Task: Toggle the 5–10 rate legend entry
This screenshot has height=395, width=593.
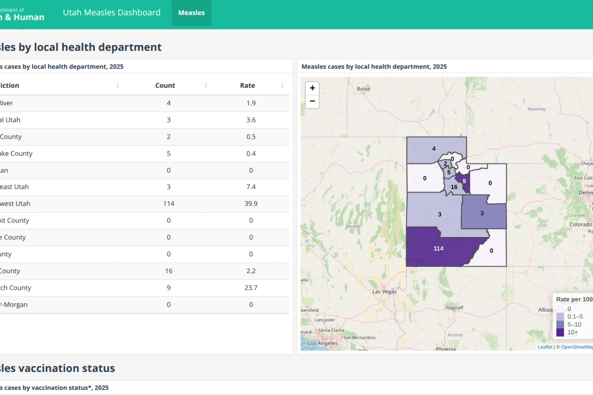Action: pyautogui.click(x=560, y=324)
